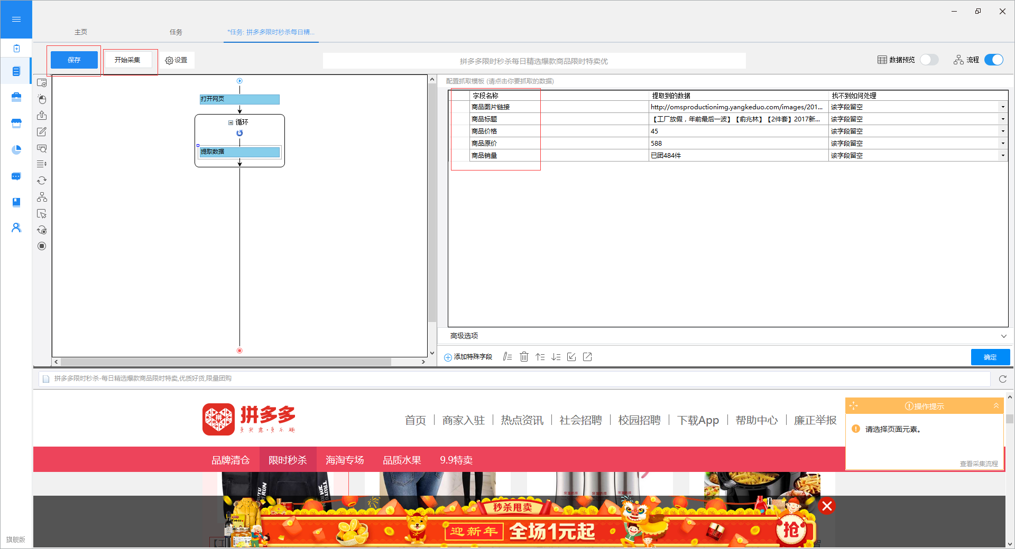Expand the 高级选项 section
The height and width of the screenshot is (549, 1015).
(x=1003, y=336)
